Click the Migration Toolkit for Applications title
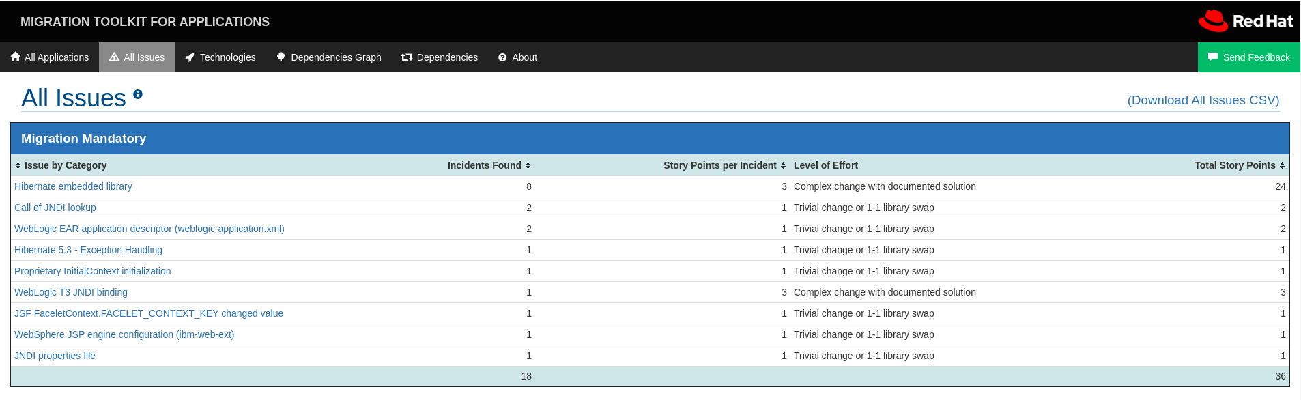 145,22
